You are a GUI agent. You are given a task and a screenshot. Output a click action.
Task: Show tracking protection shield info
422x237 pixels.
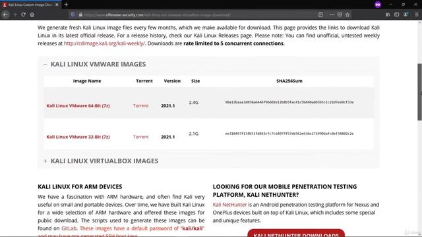[73, 14]
